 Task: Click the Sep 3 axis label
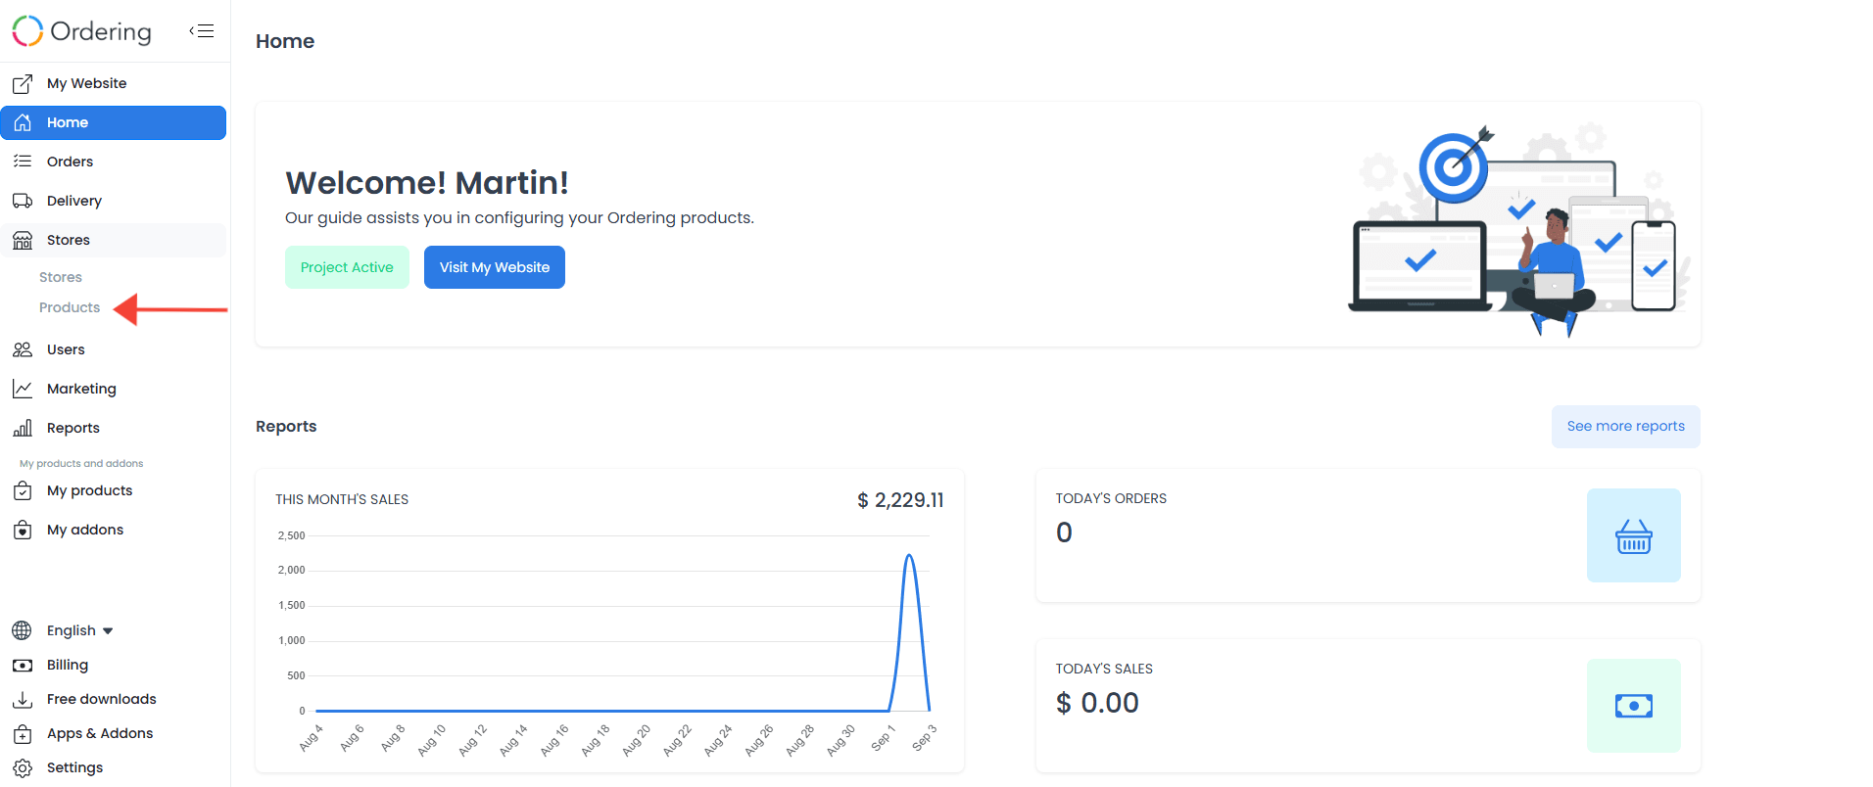[x=924, y=738]
